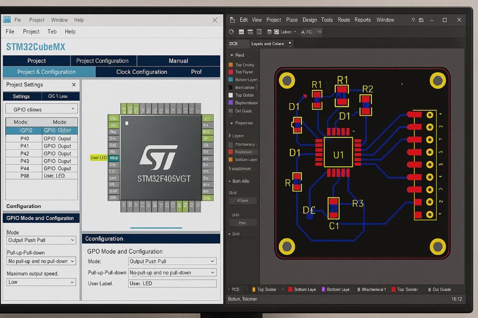This screenshot has width=478, height=318.
Task: Click the highlighted NK& pin on the chip
Action: pos(114,158)
